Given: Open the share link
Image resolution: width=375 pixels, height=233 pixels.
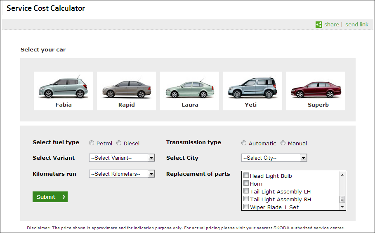Looking at the screenshot, I should [331, 25].
